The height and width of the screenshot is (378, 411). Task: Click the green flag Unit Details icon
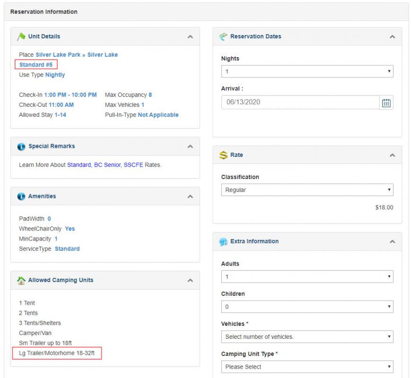[21, 36]
